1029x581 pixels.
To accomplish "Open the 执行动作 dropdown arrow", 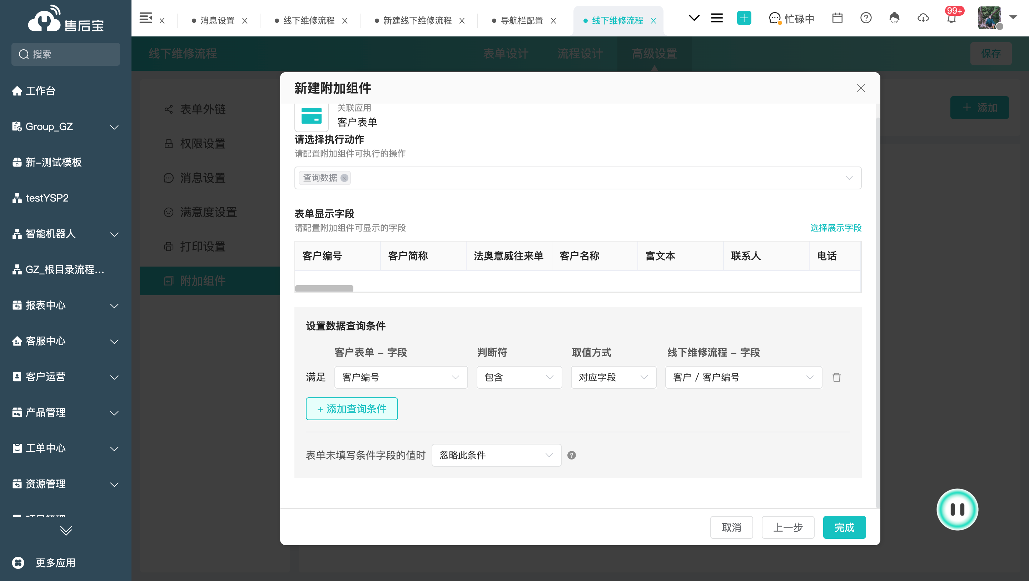I will (x=849, y=178).
